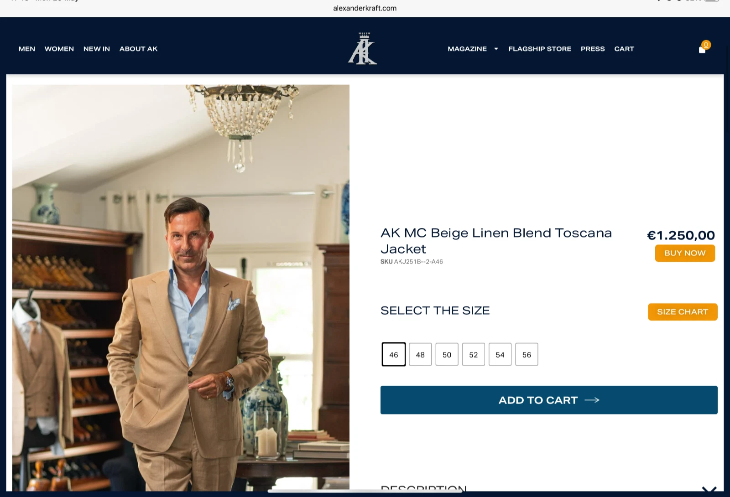The width and height of the screenshot is (730, 497).
Task: Click the Buy Now button
Action: [x=685, y=253]
